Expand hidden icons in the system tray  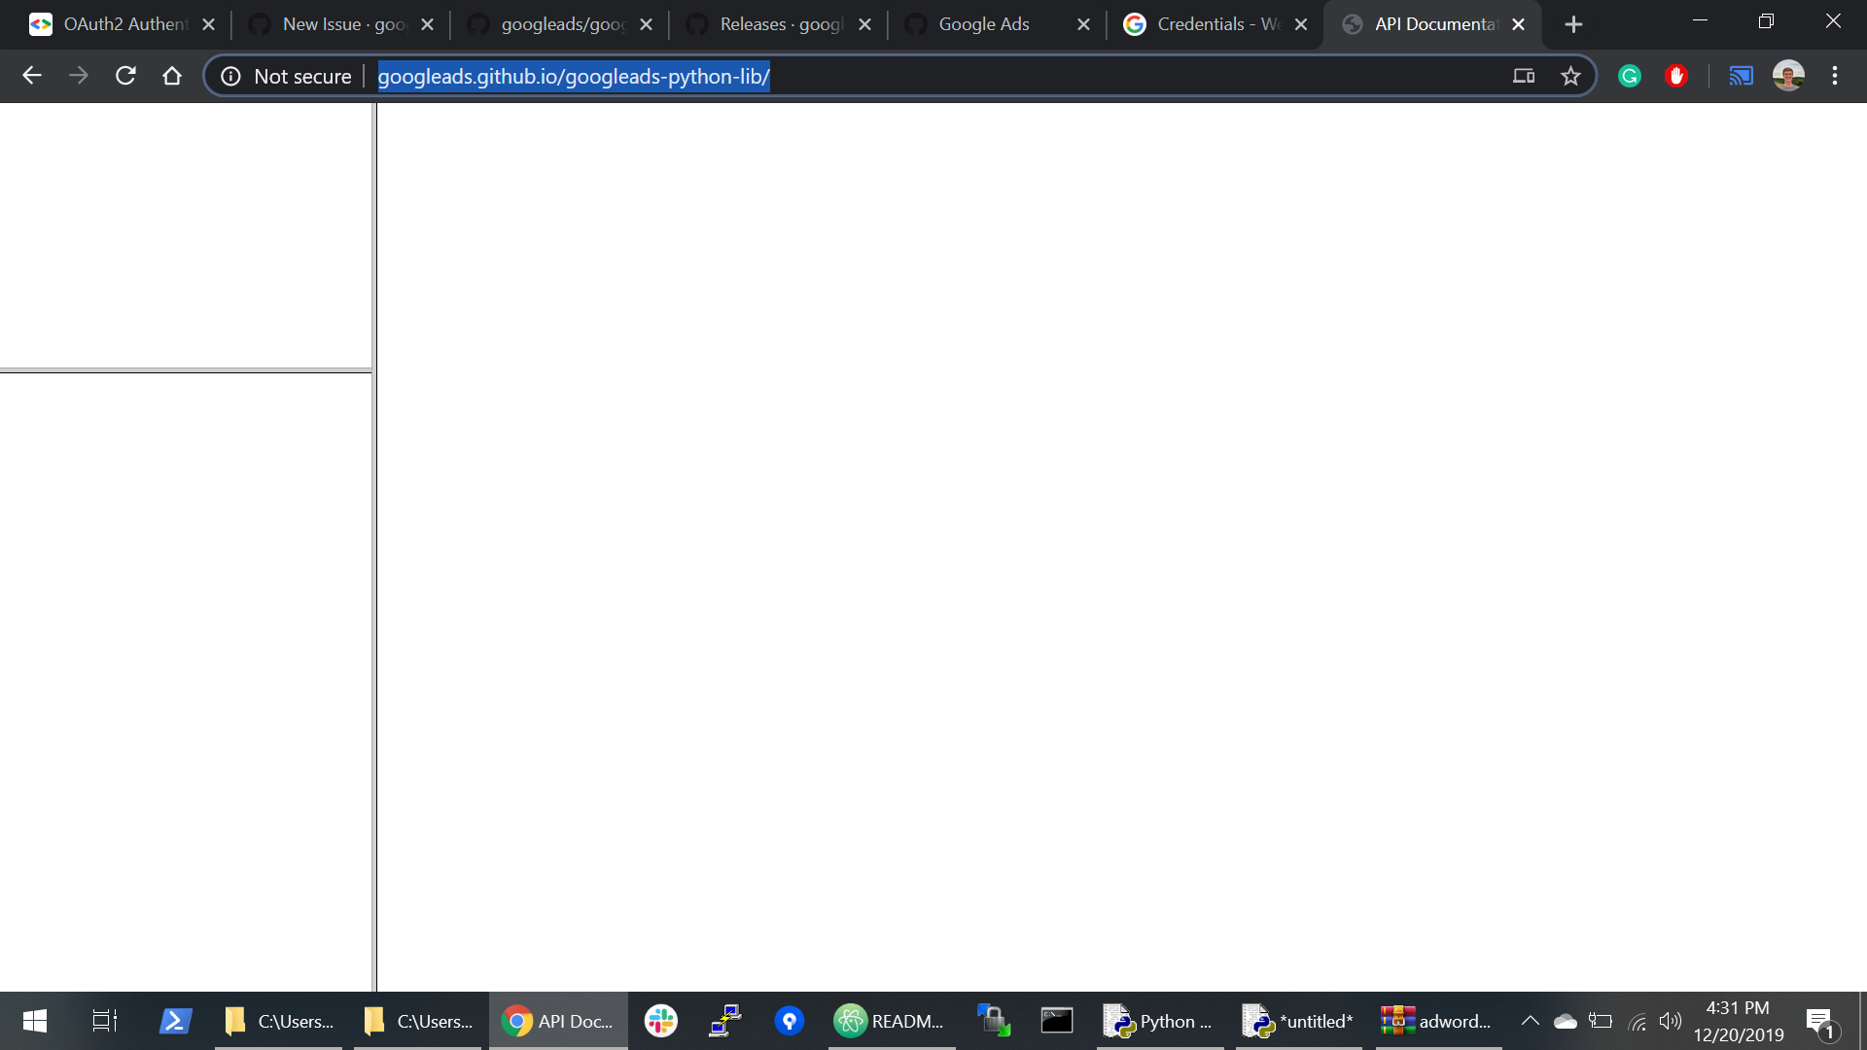(1529, 1021)
